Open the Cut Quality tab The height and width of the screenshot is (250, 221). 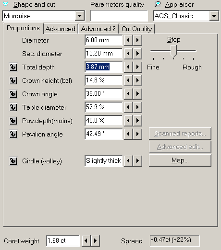pos(137,29)
